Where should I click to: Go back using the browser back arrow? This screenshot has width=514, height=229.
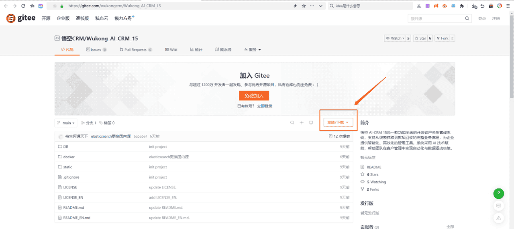6,6
